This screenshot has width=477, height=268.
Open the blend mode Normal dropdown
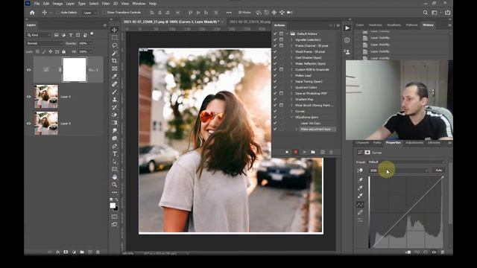click(x=45, y=43)
